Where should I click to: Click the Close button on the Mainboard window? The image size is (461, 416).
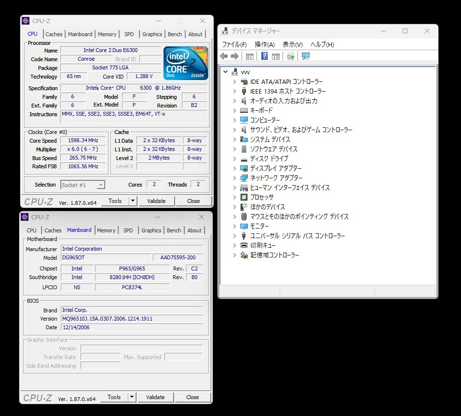(192, 397)
